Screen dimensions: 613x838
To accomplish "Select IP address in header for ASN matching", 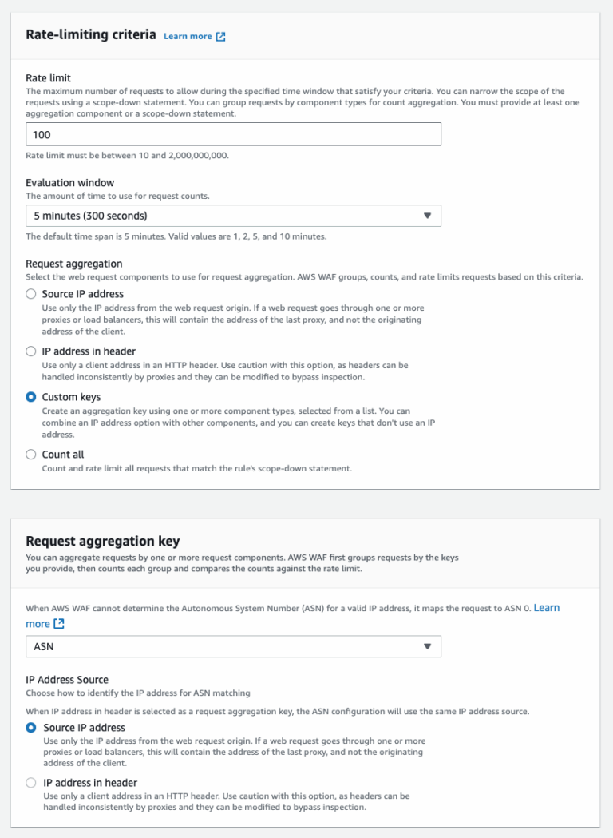I will tap(30, 783).
